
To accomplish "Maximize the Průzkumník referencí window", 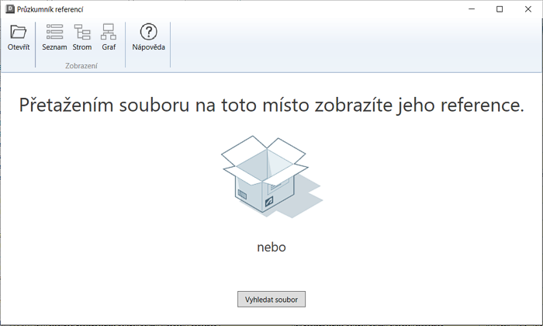I will tap(500, 9).
